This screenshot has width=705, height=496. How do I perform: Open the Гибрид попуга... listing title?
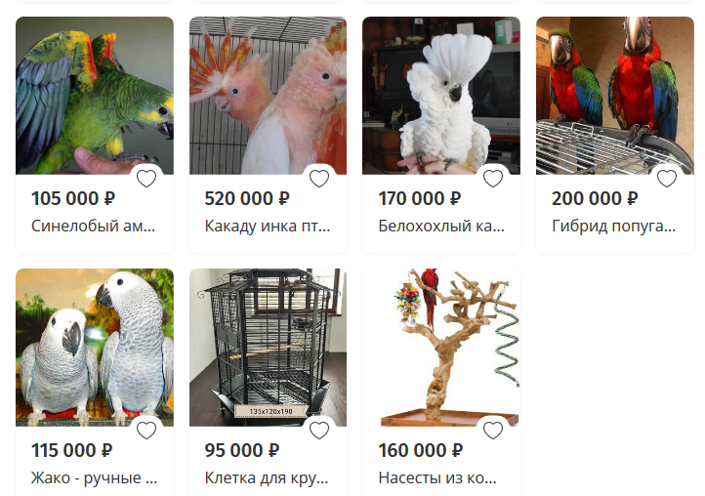pyautogui.click(x=614, y=226)
